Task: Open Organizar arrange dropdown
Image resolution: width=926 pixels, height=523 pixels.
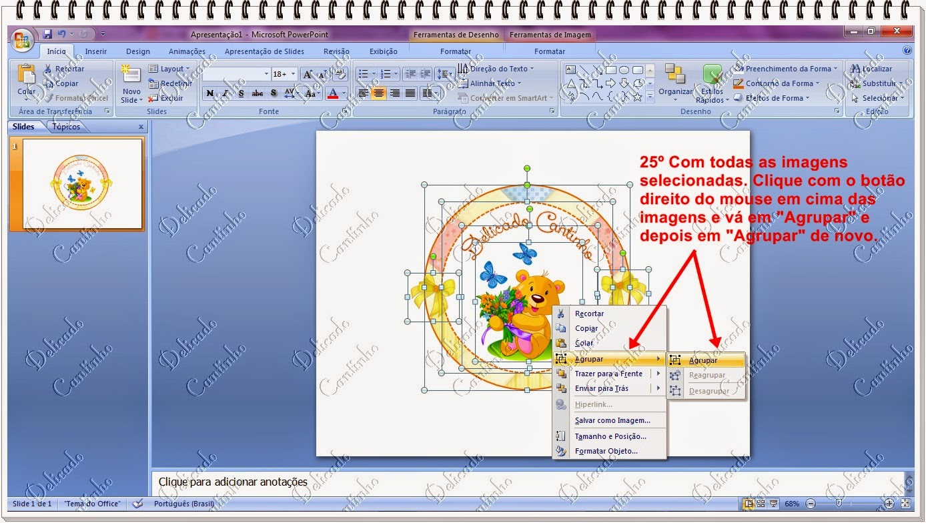Action: tap(675, 84)
